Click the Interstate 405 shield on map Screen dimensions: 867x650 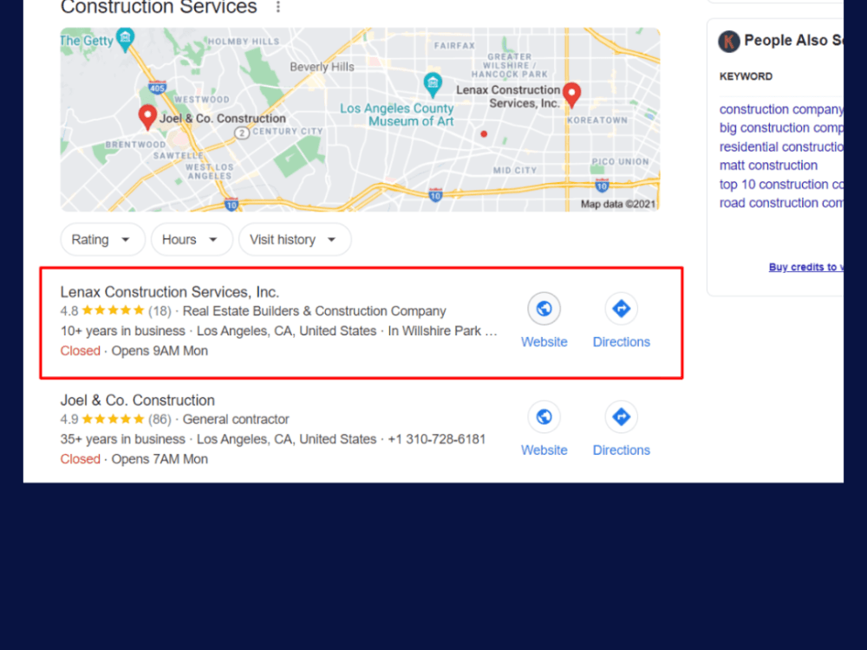(x=157, y=88)
